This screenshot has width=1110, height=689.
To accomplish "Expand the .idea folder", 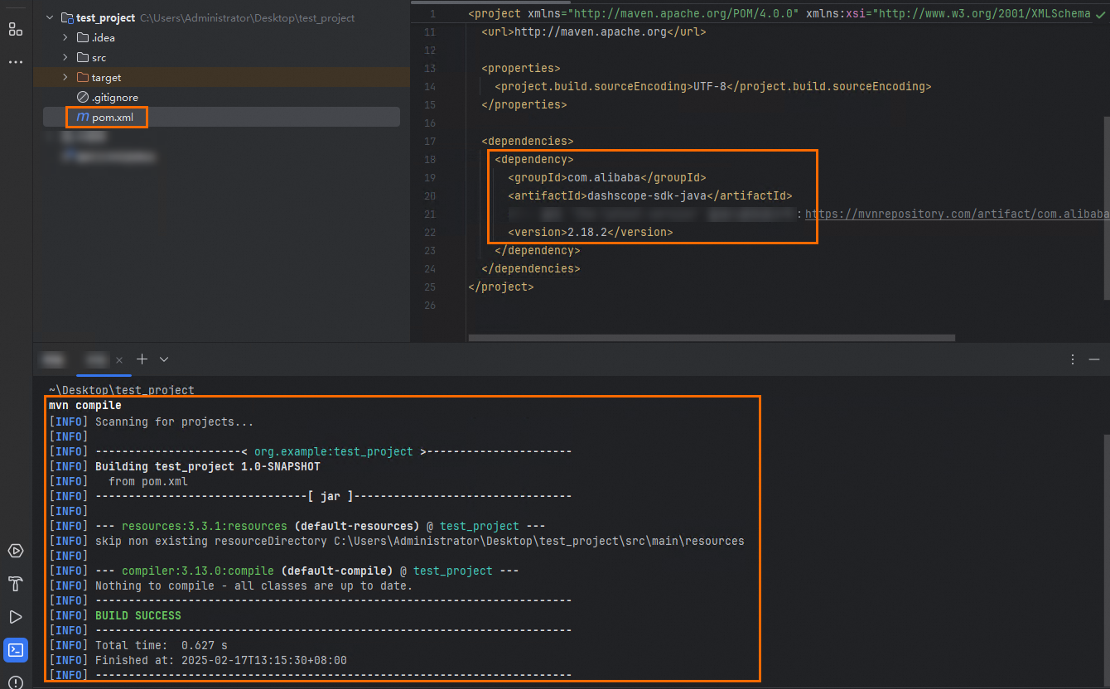I will (65, 37).
